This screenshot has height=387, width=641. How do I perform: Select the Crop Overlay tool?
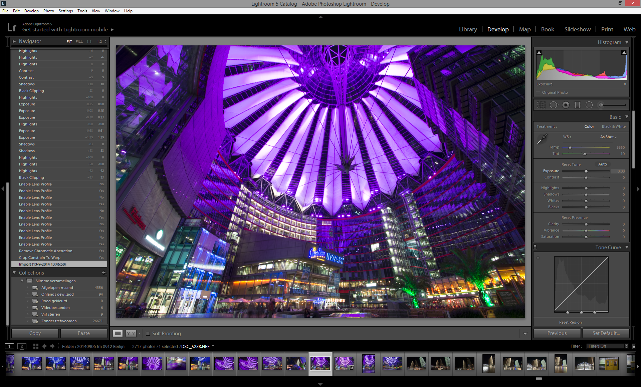click(541, 105)
